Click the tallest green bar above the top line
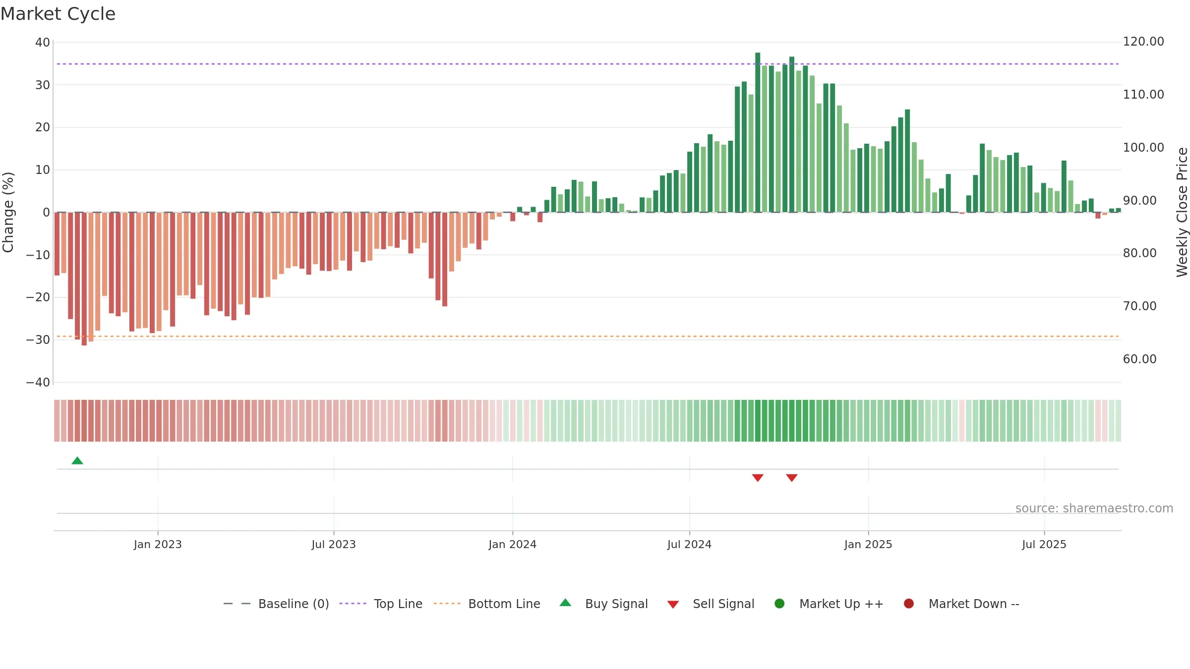Image resolution: width=1190 pixels, height=669 pixels. [x=758, y=132]
